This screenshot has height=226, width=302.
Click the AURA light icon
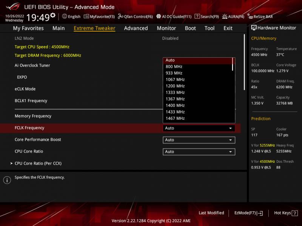coord(225,17)
